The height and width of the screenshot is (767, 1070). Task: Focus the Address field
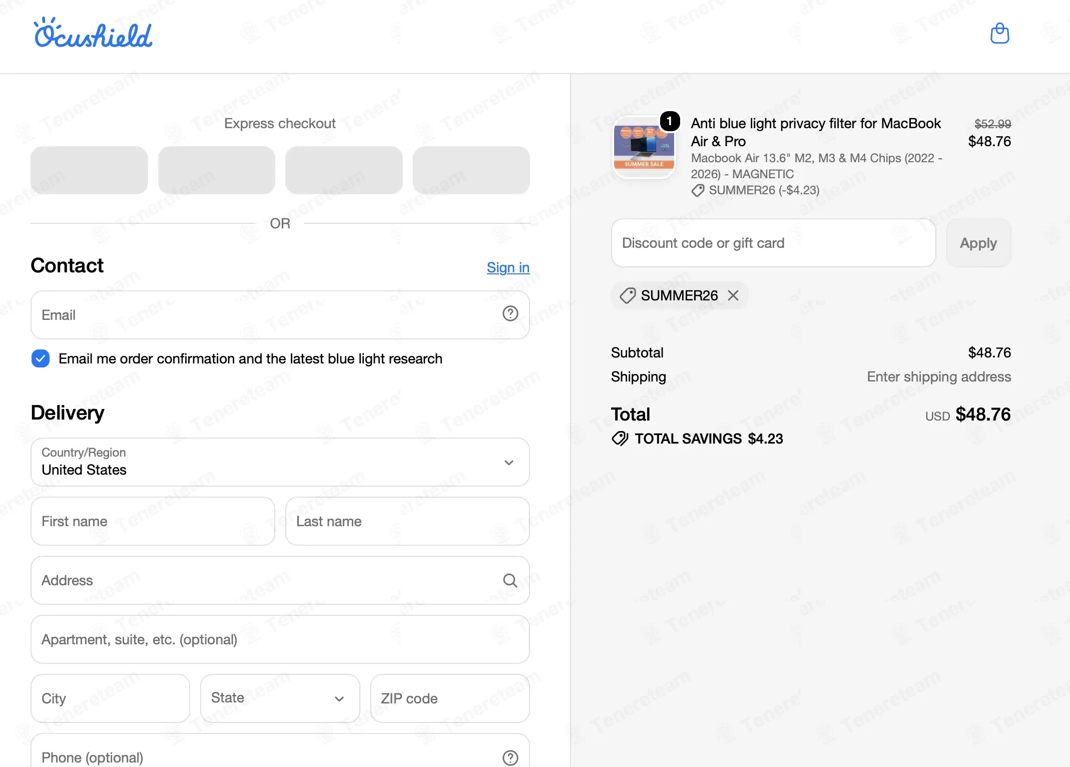tap(280, 580)
